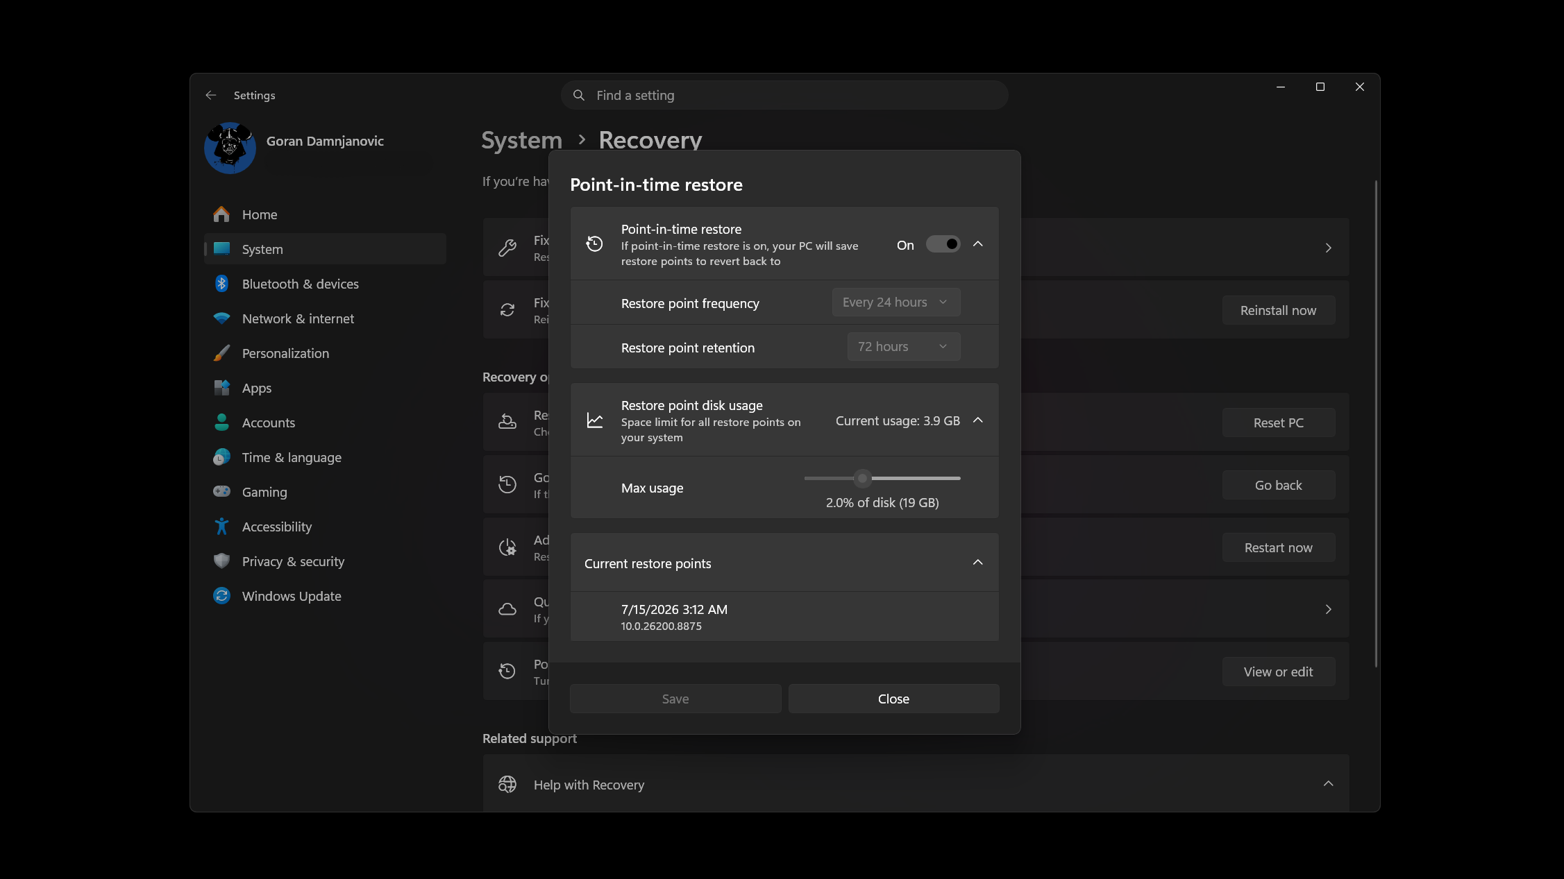Screen dimensions: 1564x879
Task: Open the user profile avatar picture
Action: (230, 148)
